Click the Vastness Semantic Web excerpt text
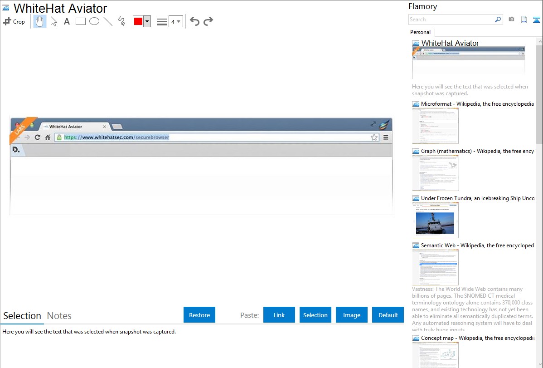 tap(472, 309)
